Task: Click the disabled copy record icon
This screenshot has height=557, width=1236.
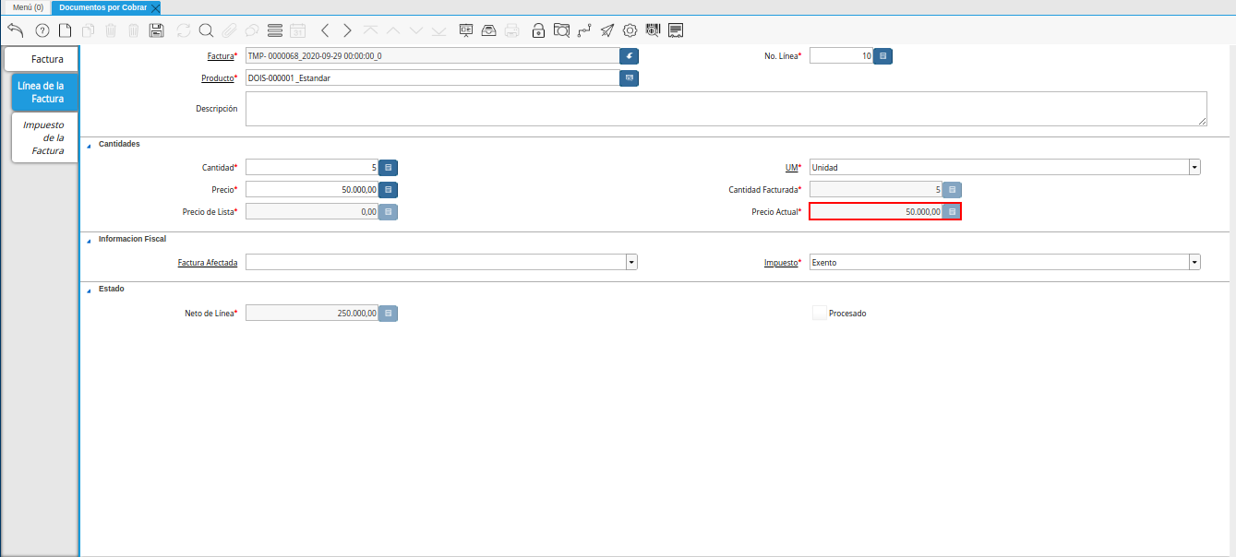Action: (88, 30)
